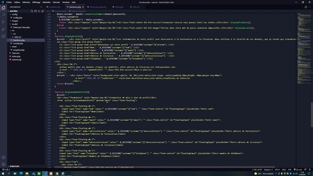Viewport: 313px width, 176px height.
Task: Split the editor to the right
Action: [x=306, y=7]
